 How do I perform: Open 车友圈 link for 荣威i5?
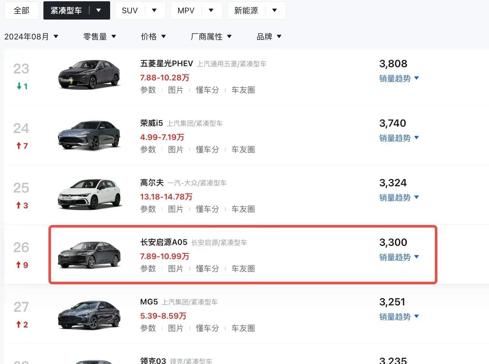(243, 149)
